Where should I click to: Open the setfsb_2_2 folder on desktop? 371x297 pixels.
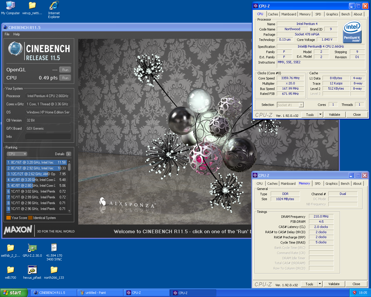[10, 251]
